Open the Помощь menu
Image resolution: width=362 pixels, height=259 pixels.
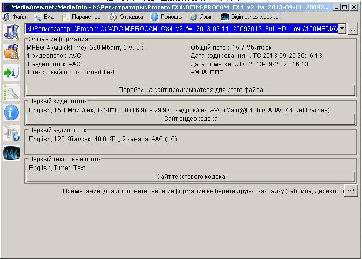(x=167, y=17)
